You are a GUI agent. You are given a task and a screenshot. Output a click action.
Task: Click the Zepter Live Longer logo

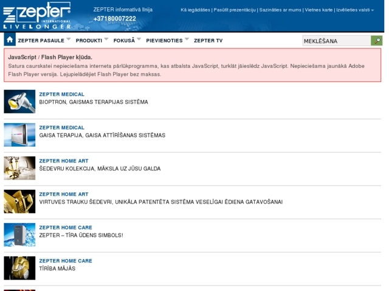point(37,15)
